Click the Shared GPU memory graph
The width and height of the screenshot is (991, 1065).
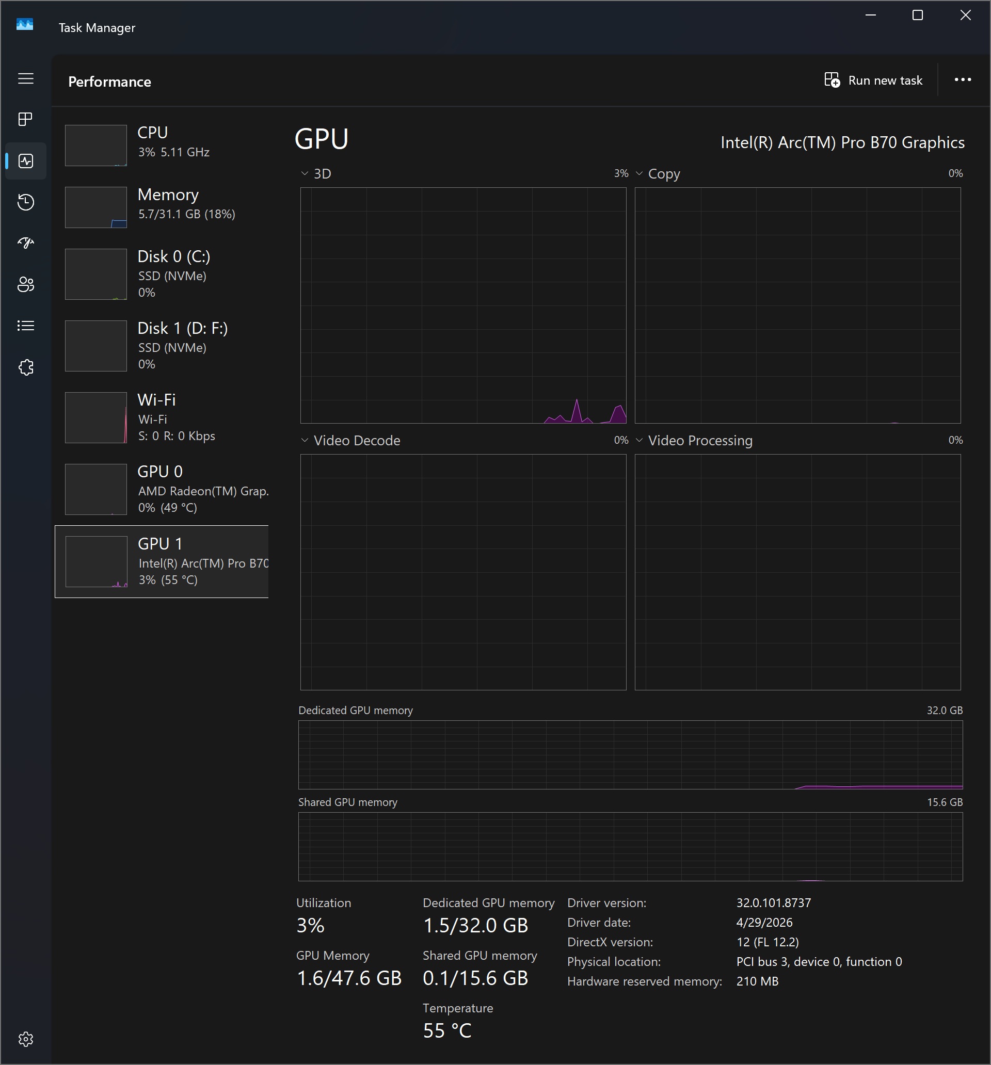(630, 847)
